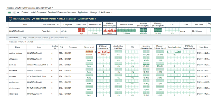Screen dimensions: 217x102
Task: Go to the Folders view
Action: (25, 12)
